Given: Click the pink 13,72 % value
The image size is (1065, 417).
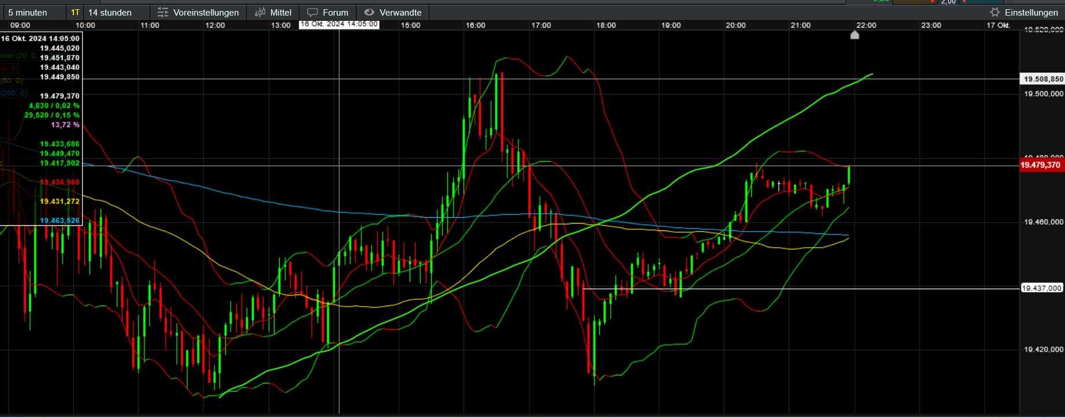Looking at the screenshot, I should (x=65, y=125).
